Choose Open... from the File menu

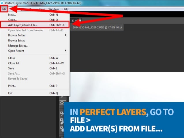pyautogui.click(x=35, y=20)
